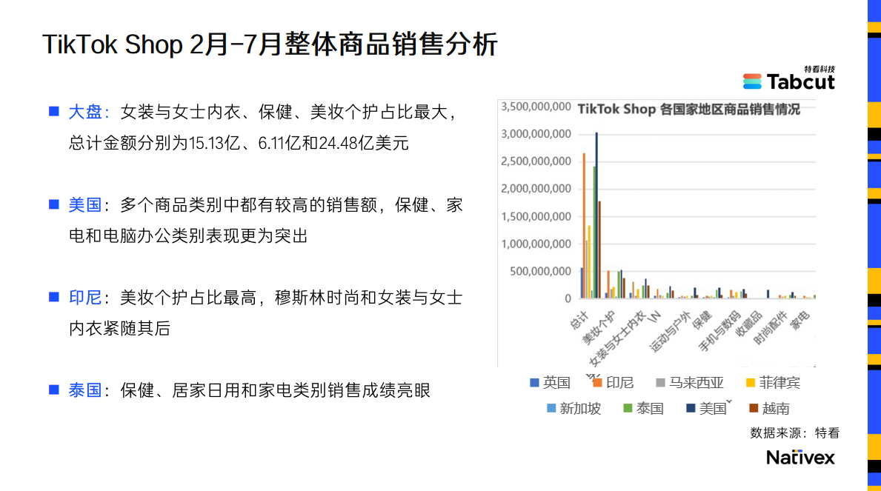This screenshot has height=491, width=881.
Task: Click the 英国 legend color swatch
Action: 534,383
